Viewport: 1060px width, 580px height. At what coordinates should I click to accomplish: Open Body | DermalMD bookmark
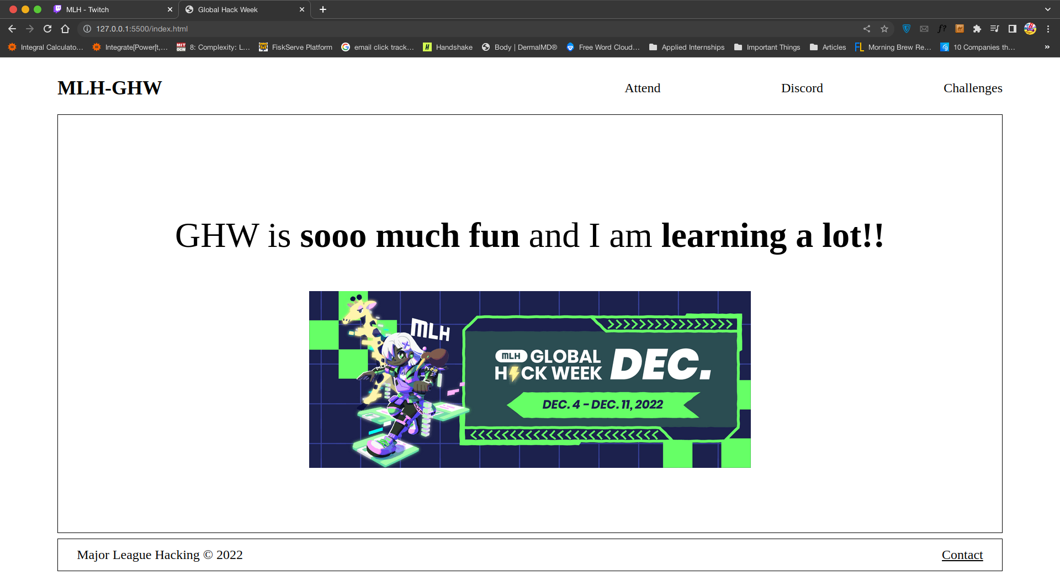pos(520,47)
